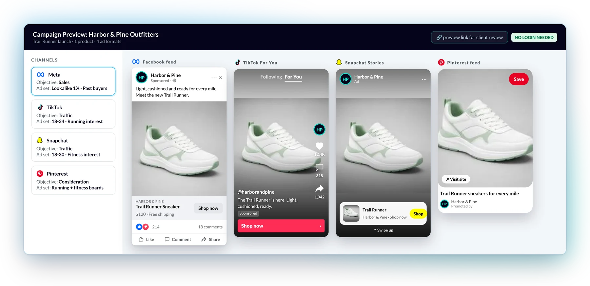Select the Snapchat channel card
This screenshot has width=590, height=286.
(x=73, y=147)
